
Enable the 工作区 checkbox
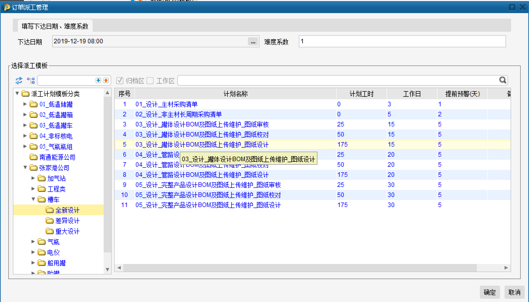click(150, 81)
